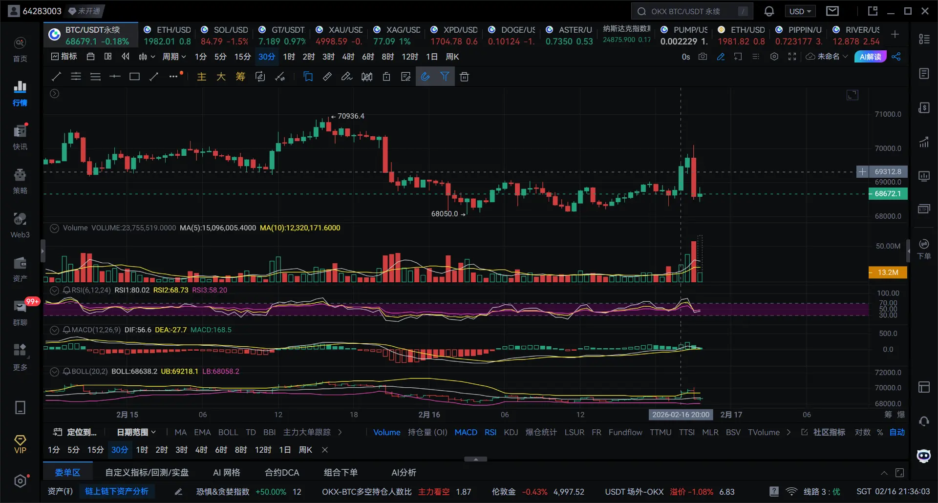Screen dimensions: 938x503
Task: Click the VIP diamond icon
Action: [20, 444]
